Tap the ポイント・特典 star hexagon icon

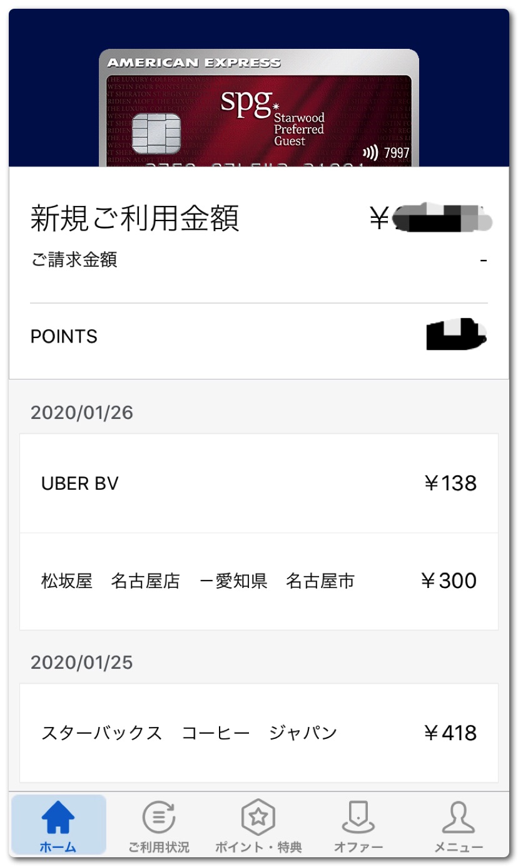coord(258,818)
